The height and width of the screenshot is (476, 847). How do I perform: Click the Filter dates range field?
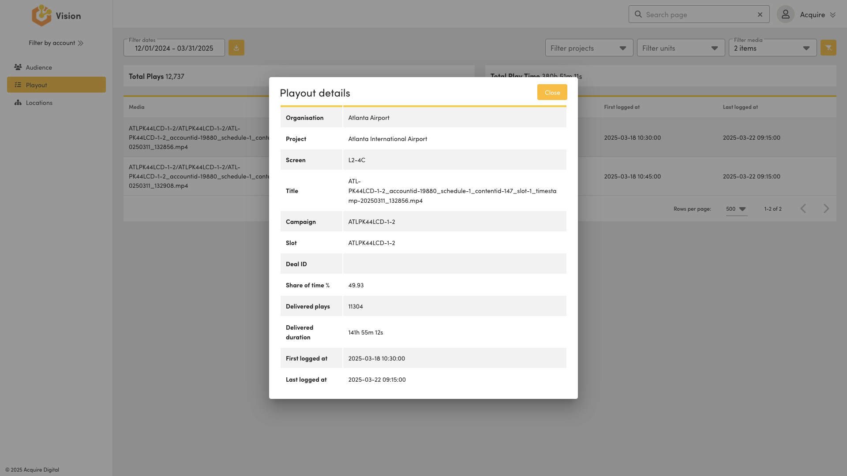click(x=174, y=48)
